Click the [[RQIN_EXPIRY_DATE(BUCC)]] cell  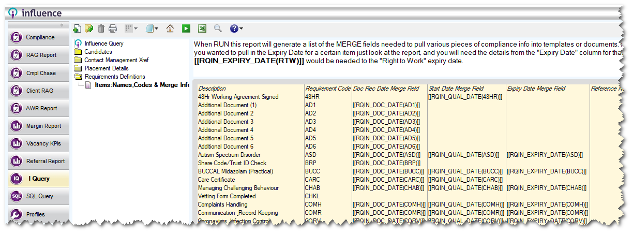pos(547,171)
